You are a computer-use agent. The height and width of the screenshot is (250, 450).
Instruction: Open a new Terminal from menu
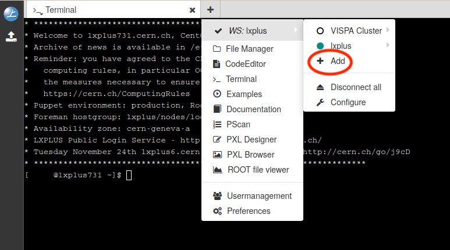pyautogui.click(x=241, y=79)
